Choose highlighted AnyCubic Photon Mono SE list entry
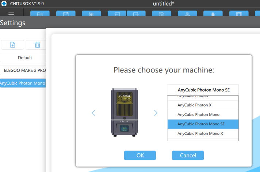This screenshot has height=172, width=260. [x=203, y=124]
